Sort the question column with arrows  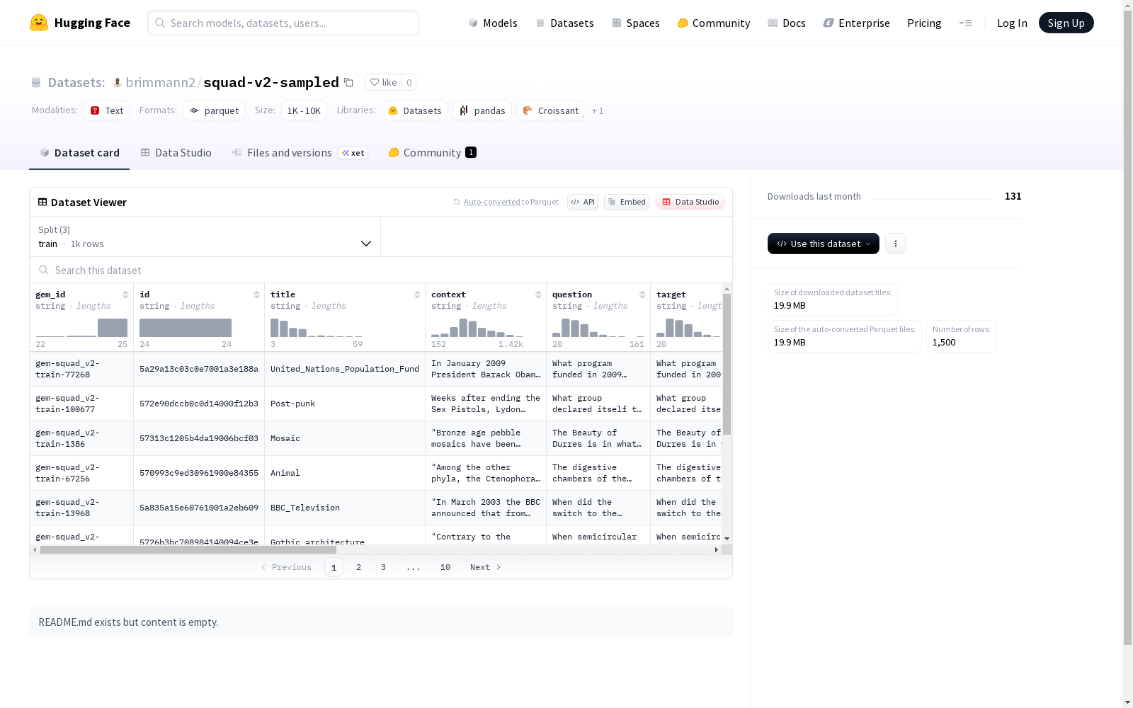642,295
